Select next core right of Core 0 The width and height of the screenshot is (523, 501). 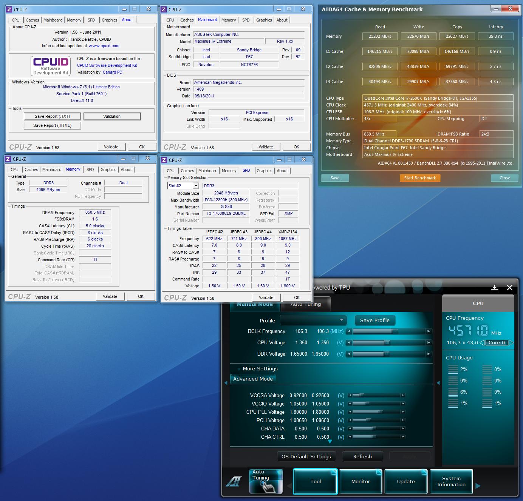click(x=511, y=343)
